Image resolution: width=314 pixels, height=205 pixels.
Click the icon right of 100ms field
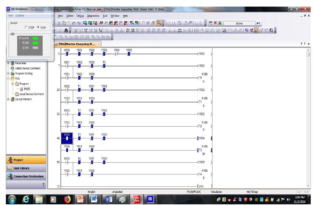click(x=258, y=23)
